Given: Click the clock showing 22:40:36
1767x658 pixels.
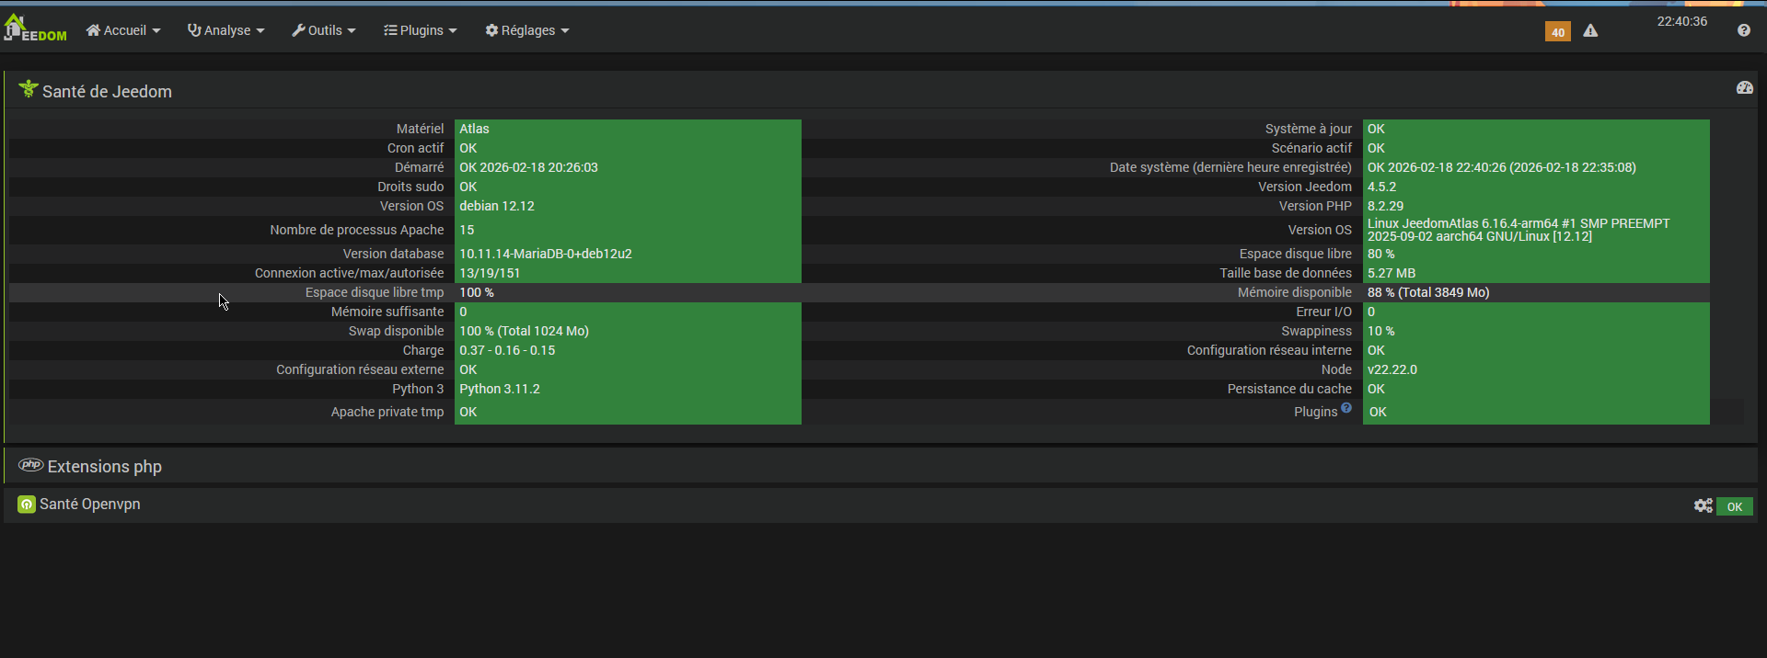Looking at the screenshot, I should tap(1682, 21).
